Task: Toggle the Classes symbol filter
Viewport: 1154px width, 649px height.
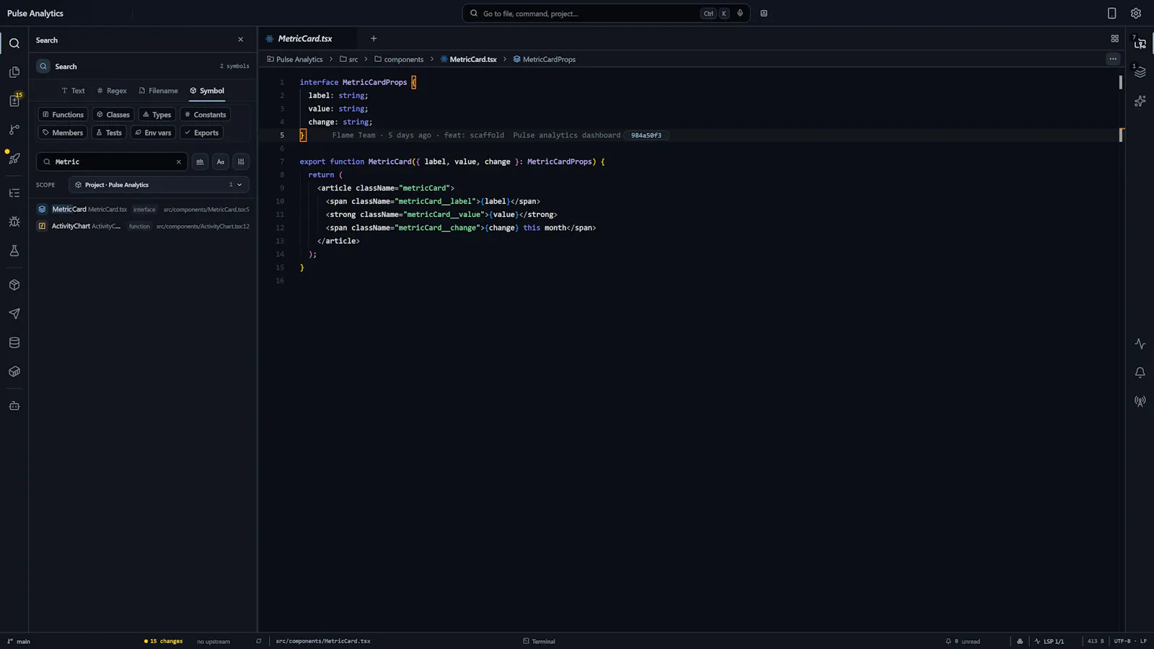Action: [x=113, y=115]
